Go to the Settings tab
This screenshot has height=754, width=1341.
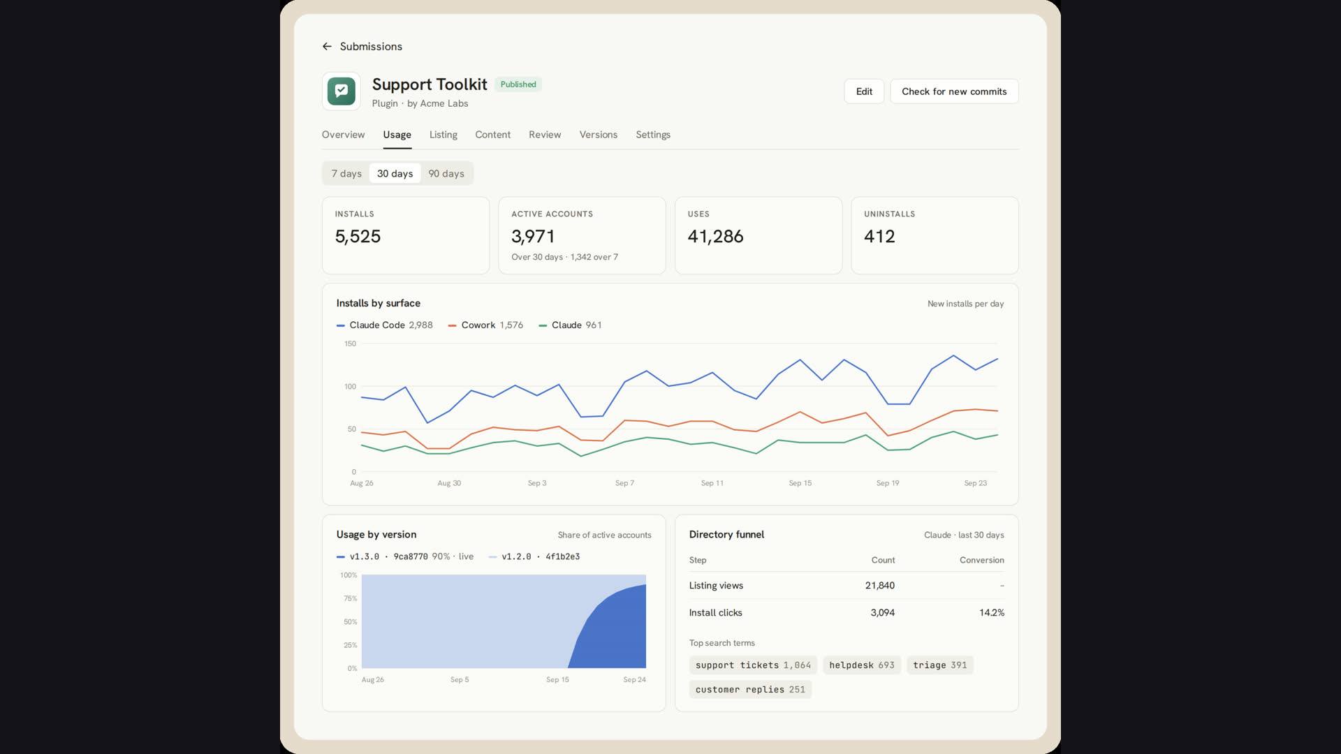[x=653, y=135]
